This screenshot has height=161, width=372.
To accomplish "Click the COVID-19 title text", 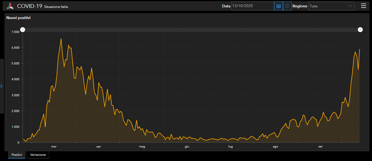I will [x=29, y=6].
